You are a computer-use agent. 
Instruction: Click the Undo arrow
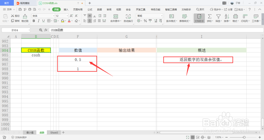(x=40, y=9)
